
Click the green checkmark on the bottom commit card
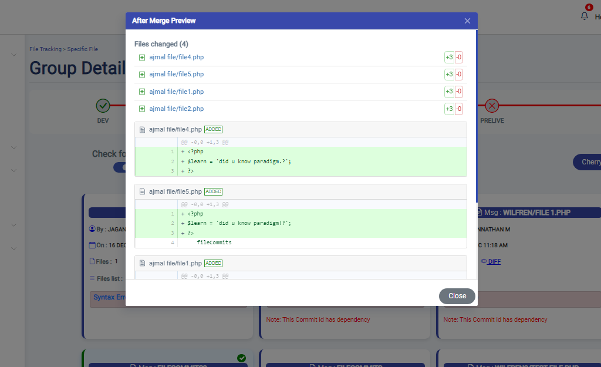tap(241, 358)
